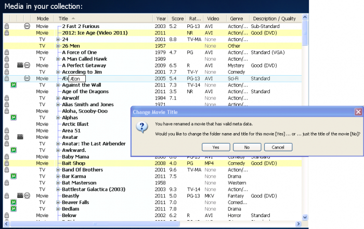Viewport: 364px width, 229px height.
Task: Click the CC icon in the A Perfect Getaway row
Action: pyautogui.click(x=27, y=65)
